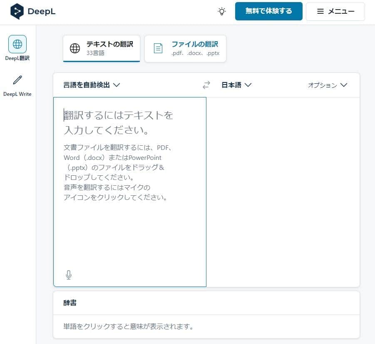Click the microphone icon for voice input
The height and width of the screenshot is (344, 375).
pyautogui.click(x=68, y=274)
